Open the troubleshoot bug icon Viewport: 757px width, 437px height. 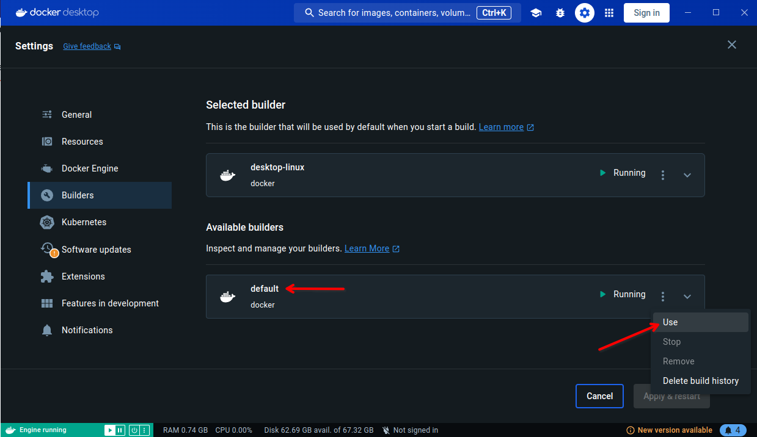point(560,13)
